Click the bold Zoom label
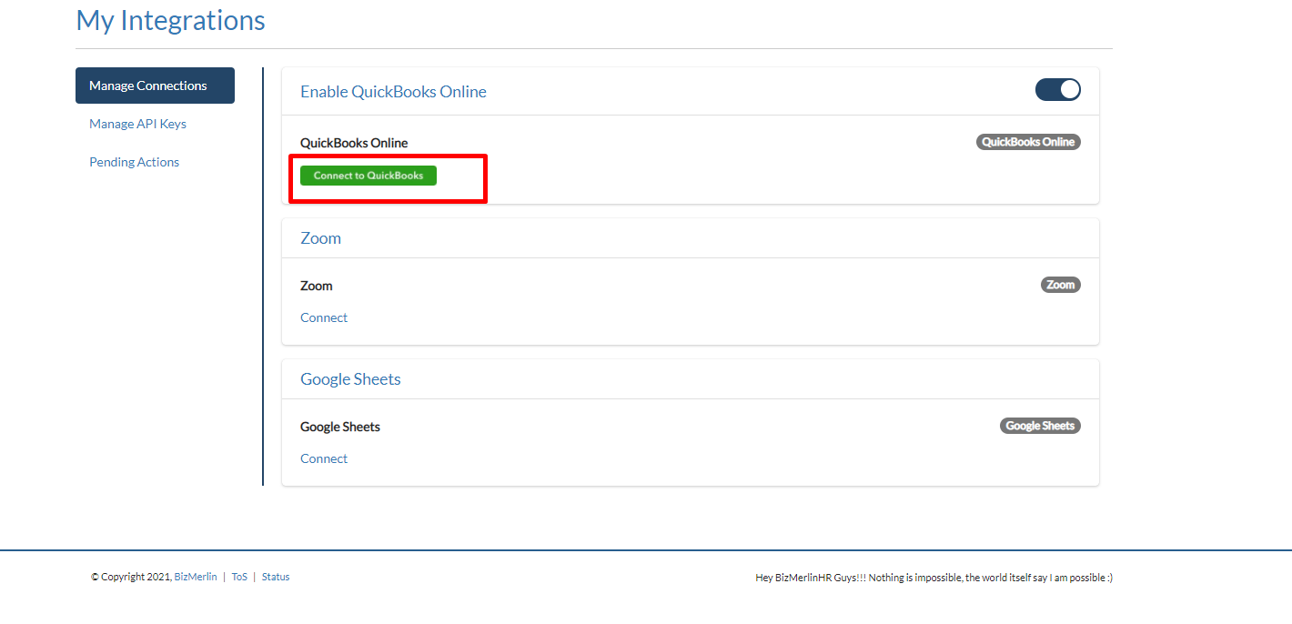1292x624 pixels. point(317,286)
